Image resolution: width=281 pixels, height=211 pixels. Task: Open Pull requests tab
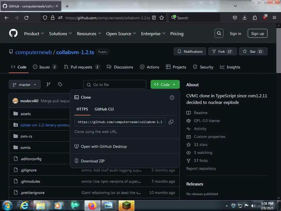[x=82, y=67]
